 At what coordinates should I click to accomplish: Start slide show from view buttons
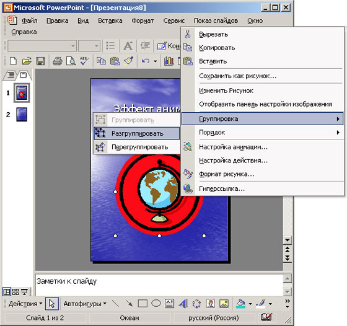point(24,292)
